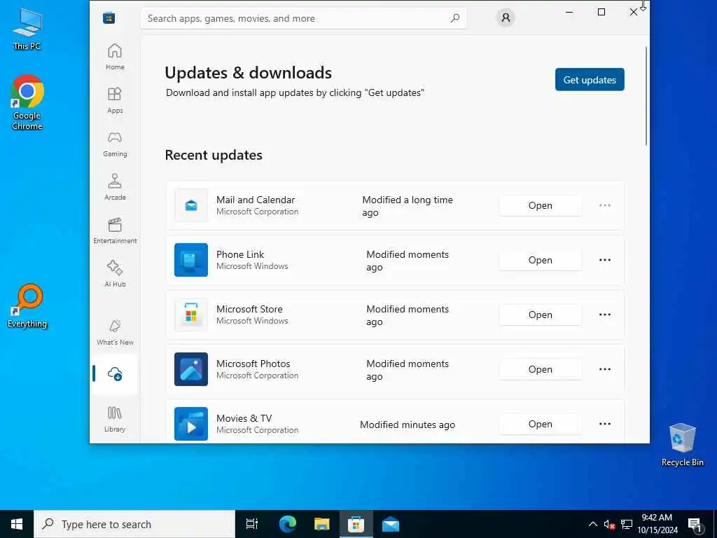Open the Phone Link app
This screenshot has height=538, width=717.
pos(541,260)
